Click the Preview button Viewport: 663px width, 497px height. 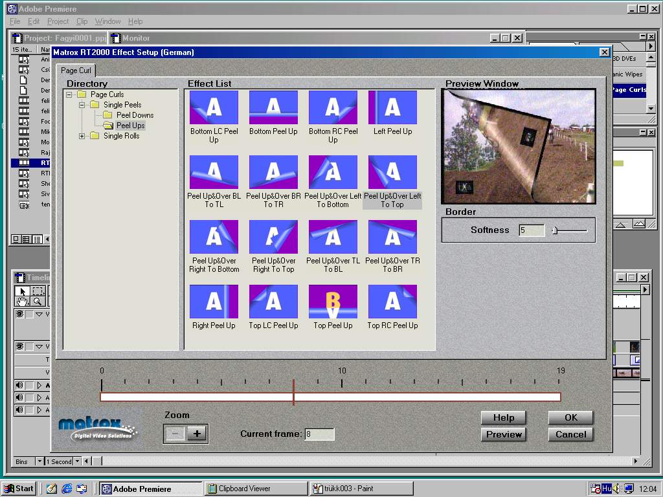point(504,434)
